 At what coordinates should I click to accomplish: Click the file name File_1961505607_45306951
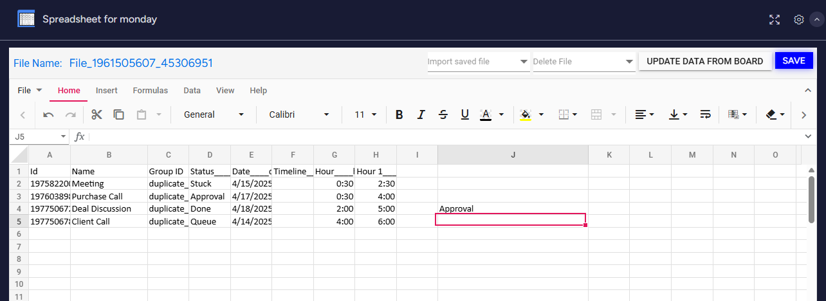[x=141, y=63]
